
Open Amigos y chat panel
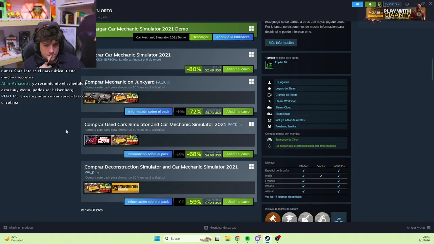[418, 228]
